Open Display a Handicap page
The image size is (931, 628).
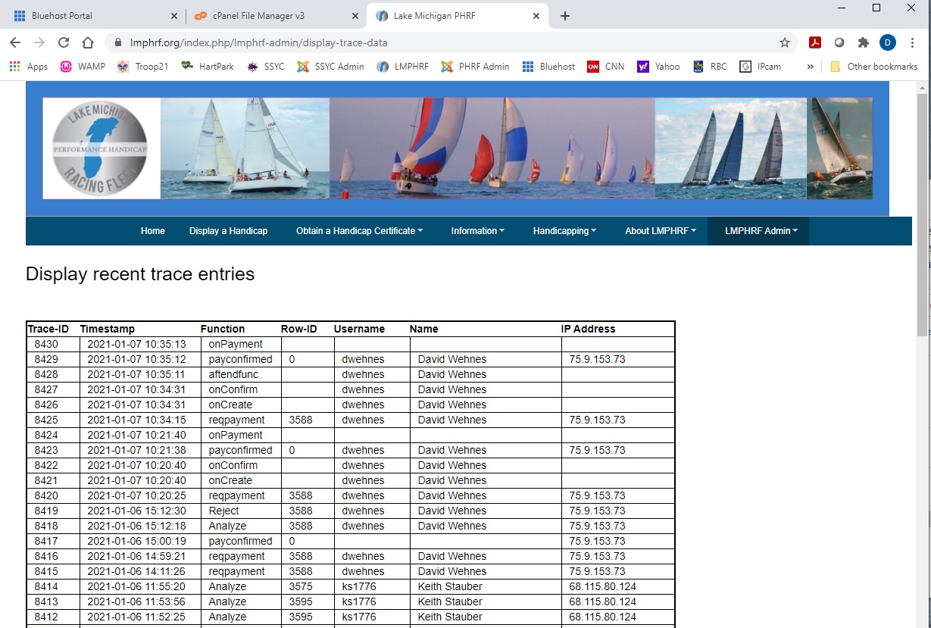[x=228, y=231]
